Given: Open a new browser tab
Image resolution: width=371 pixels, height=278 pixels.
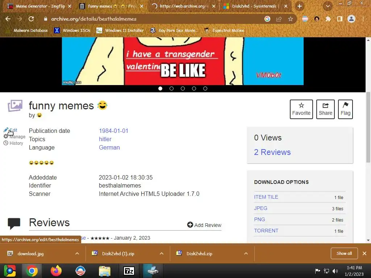Looking at the screenshot, I should point(300,7).
